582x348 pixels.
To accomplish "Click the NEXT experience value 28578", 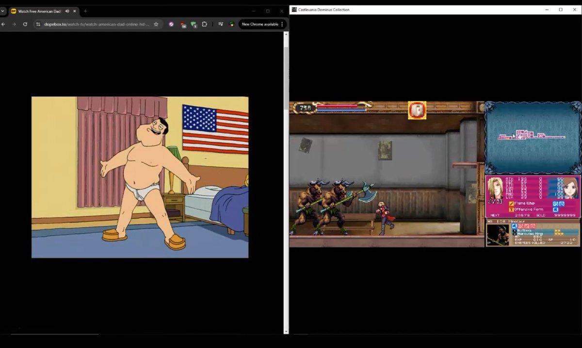I will pyautogui.click(x=522, y=215).
